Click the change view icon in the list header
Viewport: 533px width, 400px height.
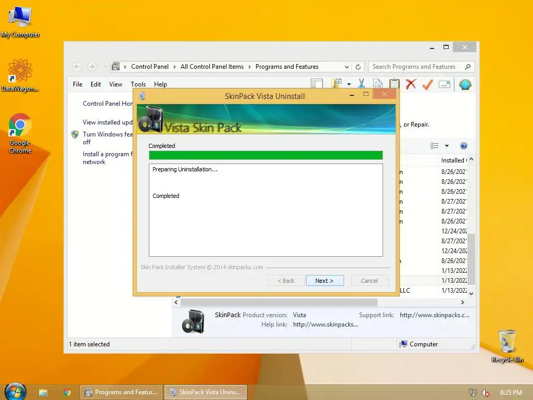[x=434, y=146]
